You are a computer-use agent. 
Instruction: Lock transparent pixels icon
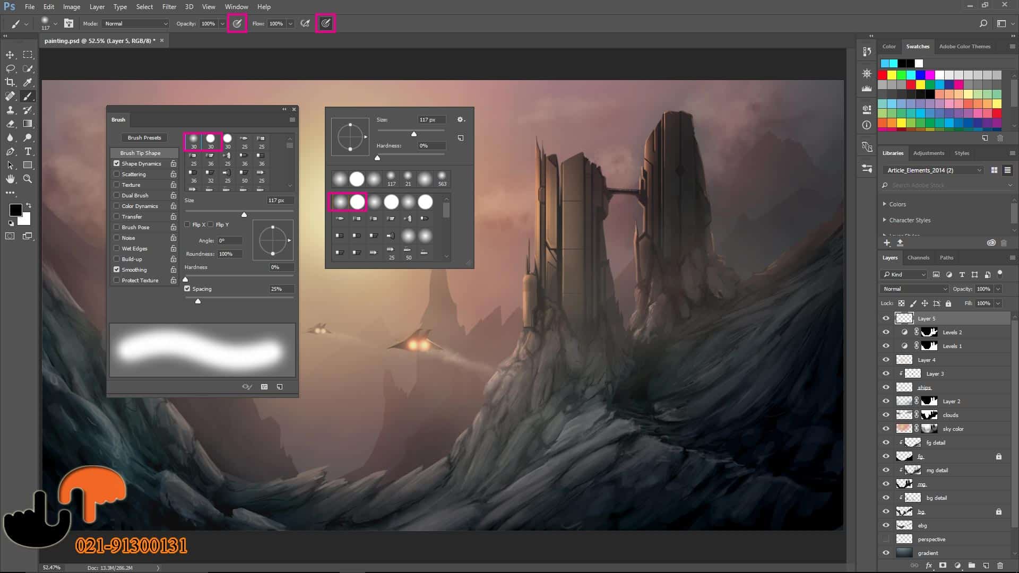pos(901,303)
